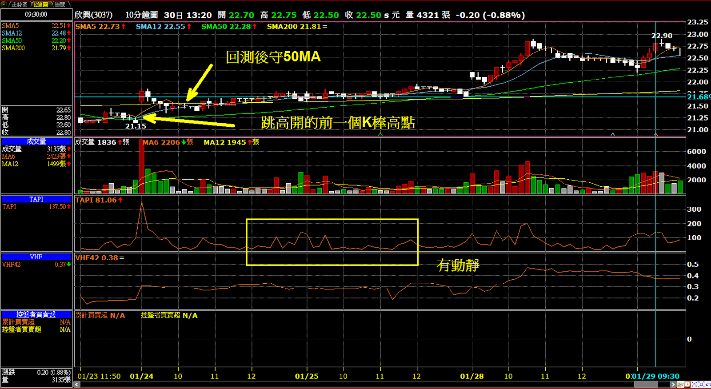The height and width of the screenshot is (390, 711).
Task: Click the TAPI indicator panel header
Action: [x=36, y=199]
